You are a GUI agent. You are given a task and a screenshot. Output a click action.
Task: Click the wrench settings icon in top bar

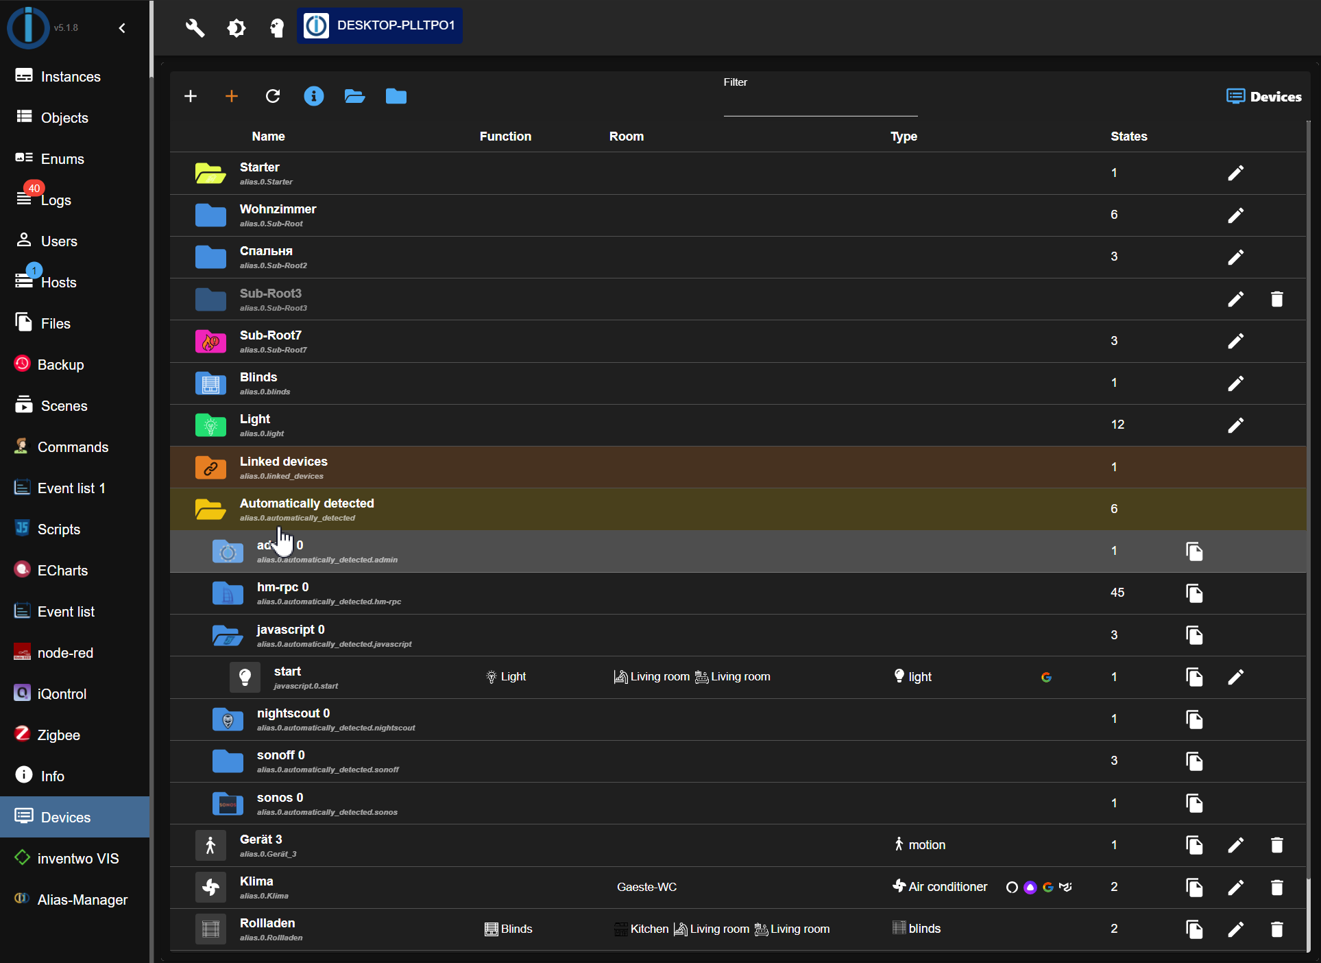[x=195, y=27]
